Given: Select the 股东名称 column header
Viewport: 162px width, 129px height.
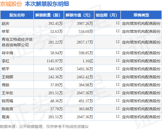Looking at the screenshot, I should [x=17, y=15].
